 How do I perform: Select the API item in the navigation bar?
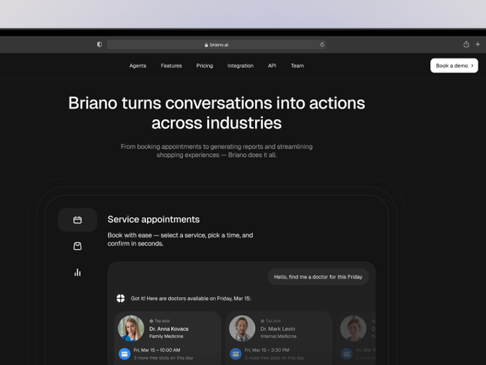click(x=272, y=65)
